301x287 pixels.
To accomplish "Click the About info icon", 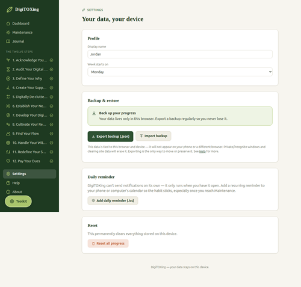I will click(x=8, y=192).
